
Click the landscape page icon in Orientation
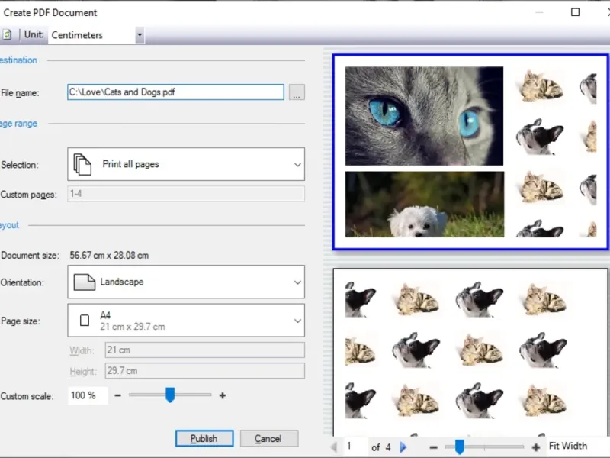[x=85, y=282]
